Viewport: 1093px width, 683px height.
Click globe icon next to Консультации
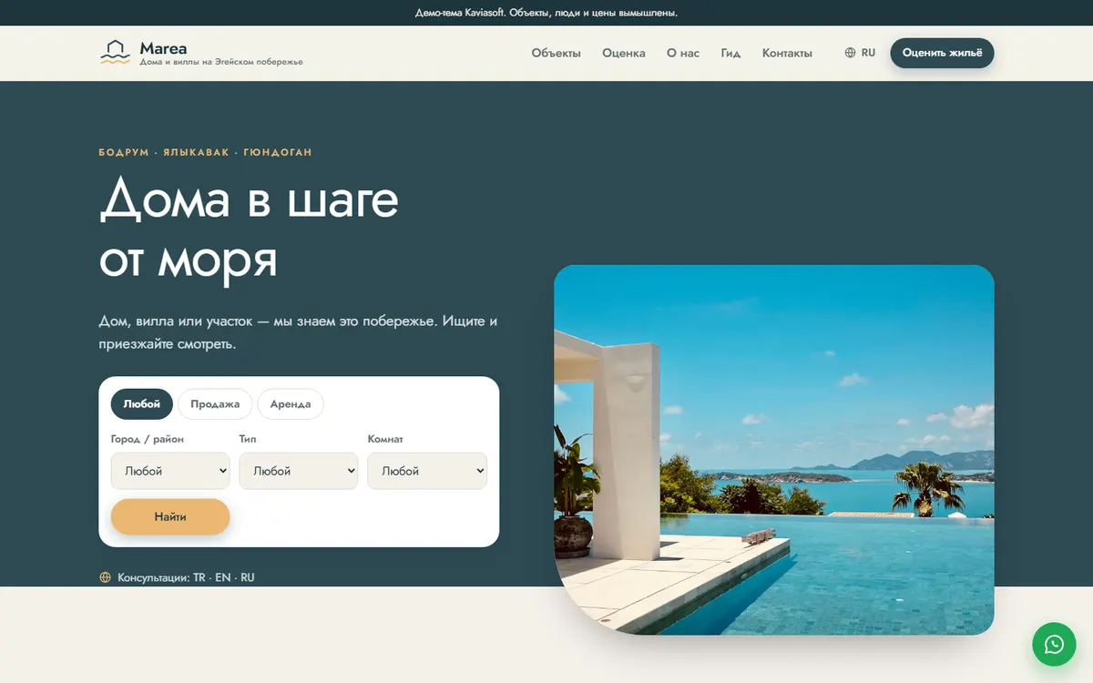pyautogui.click(x=105, y=577)
